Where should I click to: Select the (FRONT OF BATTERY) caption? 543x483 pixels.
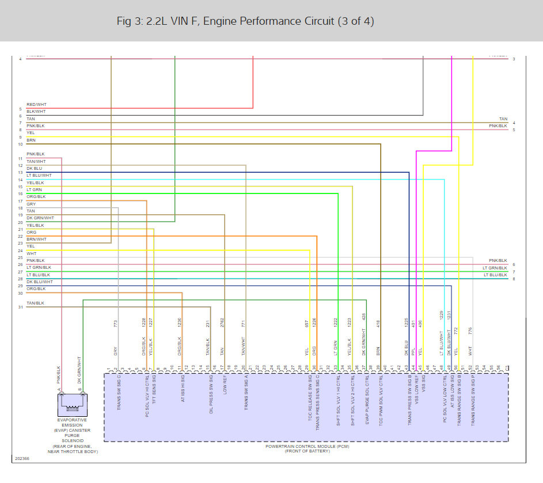click(307, 451)
